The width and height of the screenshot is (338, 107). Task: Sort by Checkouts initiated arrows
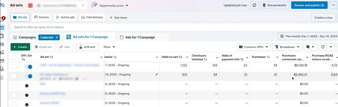point(206,59)
